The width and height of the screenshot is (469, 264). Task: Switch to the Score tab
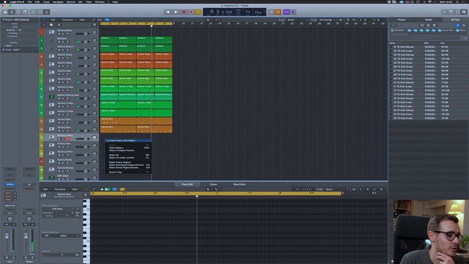point(213,184)
